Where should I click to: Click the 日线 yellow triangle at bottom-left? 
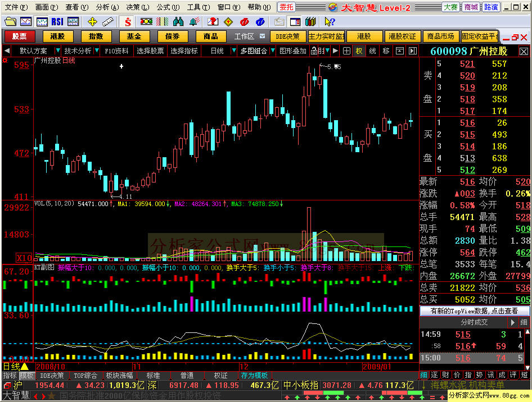24,367
